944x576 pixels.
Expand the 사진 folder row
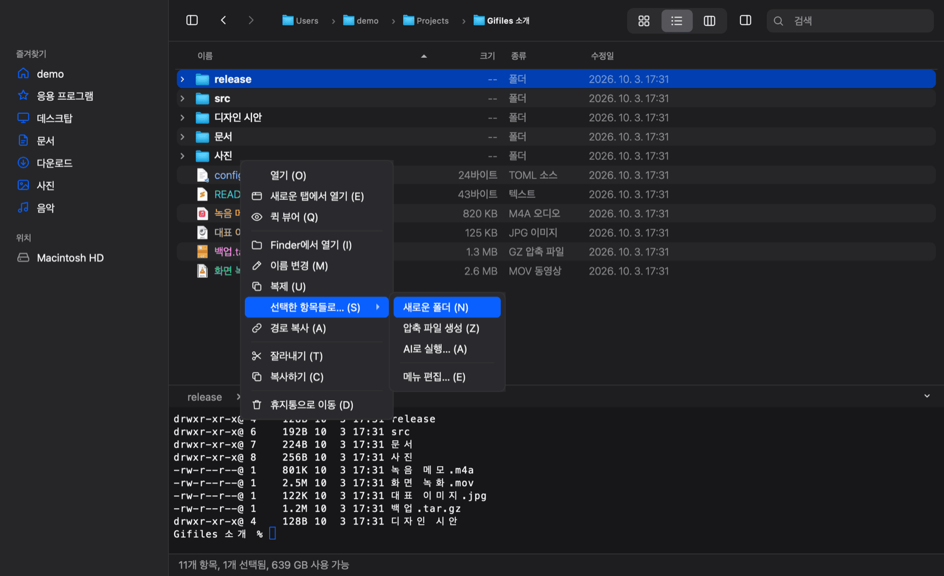182,156
